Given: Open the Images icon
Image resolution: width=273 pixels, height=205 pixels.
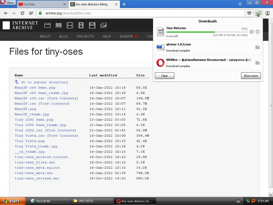Looking at the screenshot, I should pyautogui.click(x=103, y=25).
